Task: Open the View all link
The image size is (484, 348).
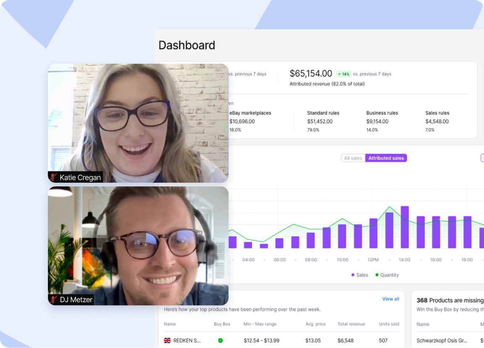Action: coord(390,299)
